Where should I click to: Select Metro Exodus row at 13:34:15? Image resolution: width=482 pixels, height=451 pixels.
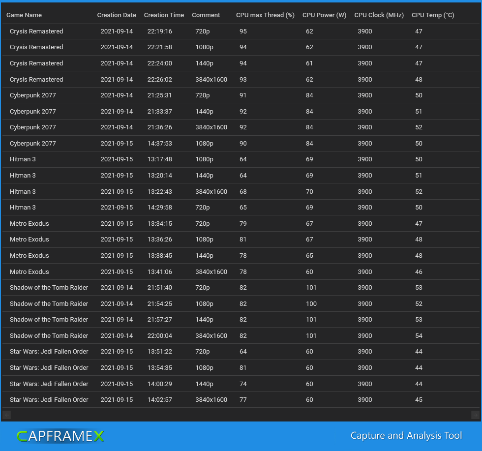tap(241, 223)
